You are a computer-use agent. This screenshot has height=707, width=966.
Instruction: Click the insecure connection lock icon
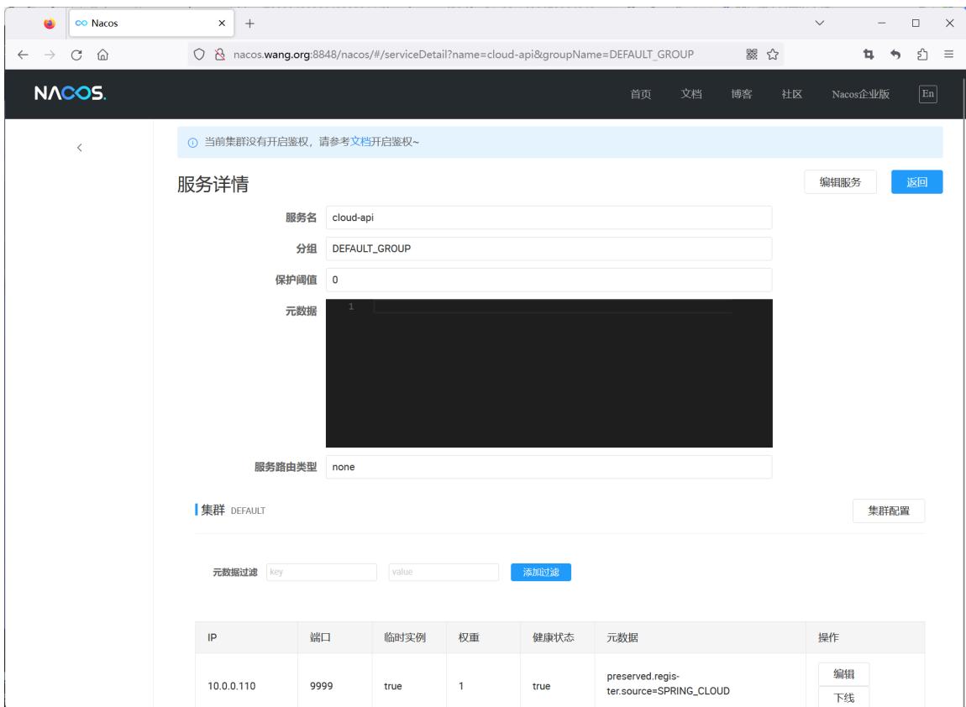click(219, 55)
